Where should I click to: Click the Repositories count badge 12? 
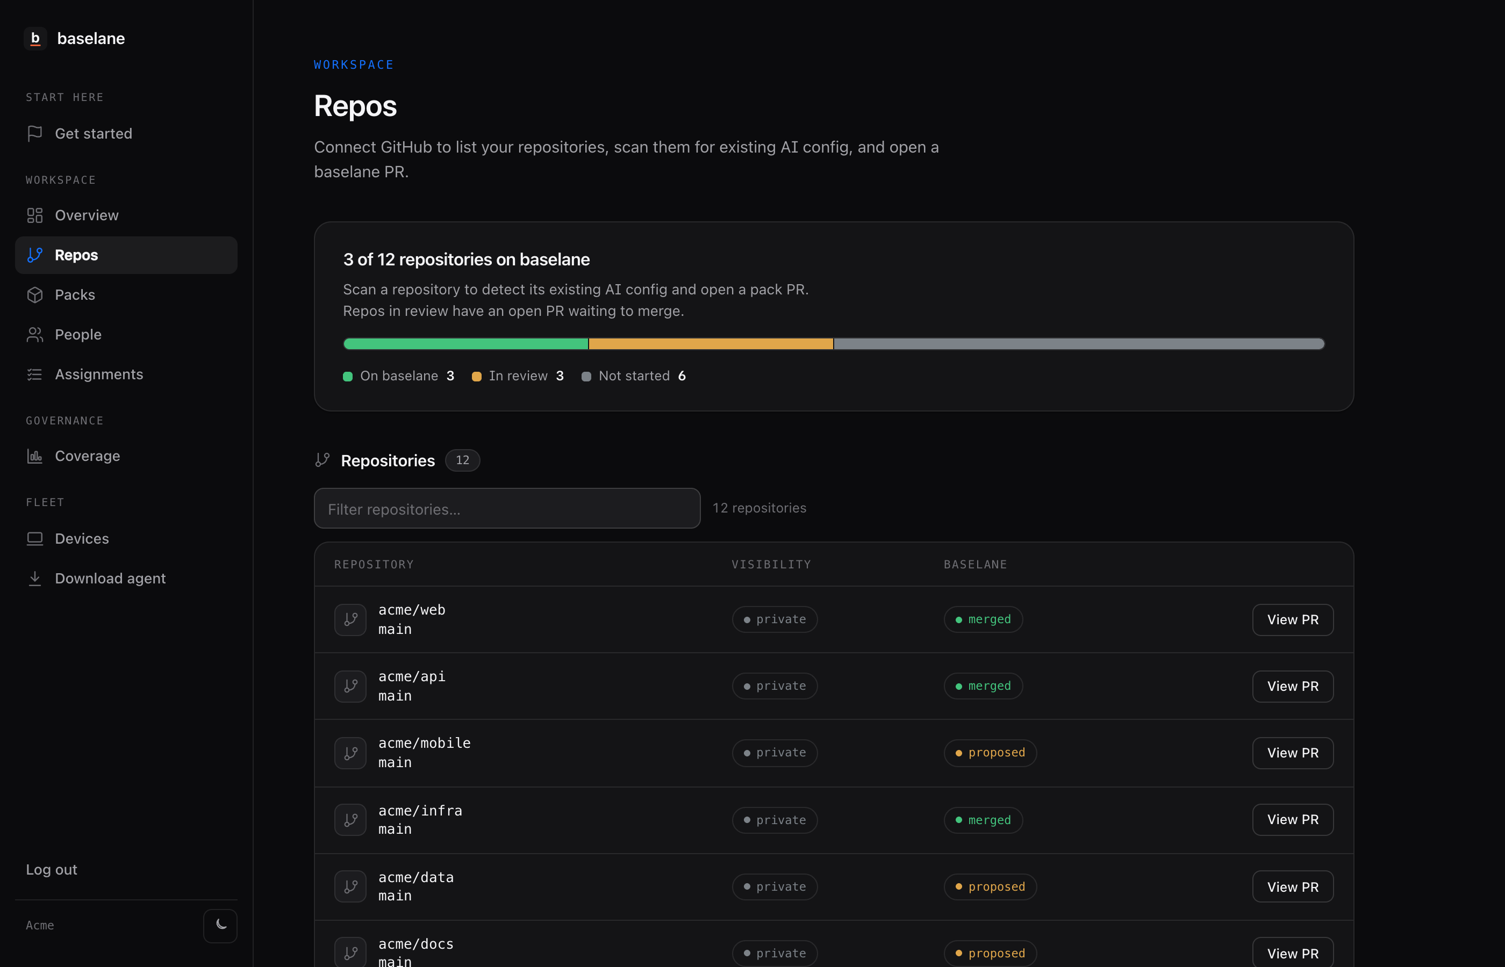coord(462,460)
